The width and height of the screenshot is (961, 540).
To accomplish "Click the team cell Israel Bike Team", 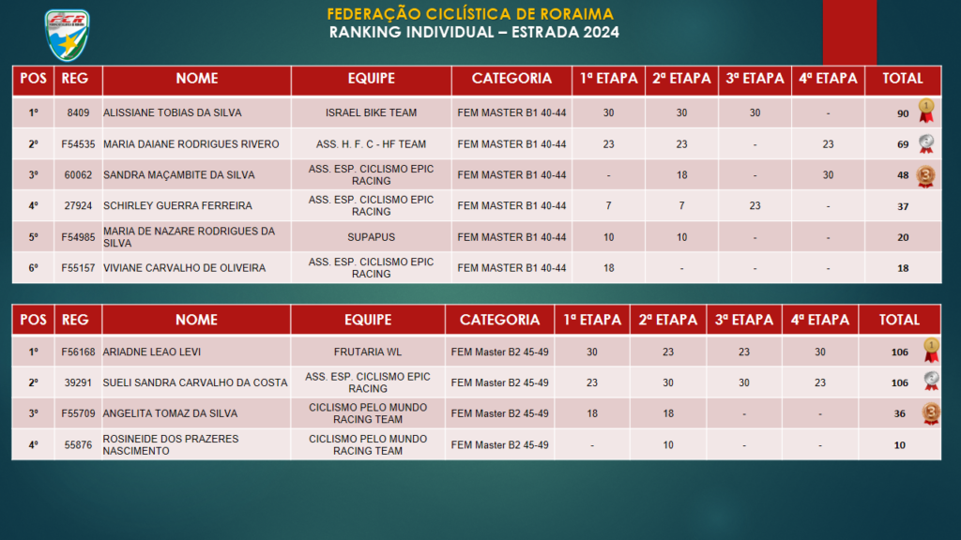I will (371, 112).
